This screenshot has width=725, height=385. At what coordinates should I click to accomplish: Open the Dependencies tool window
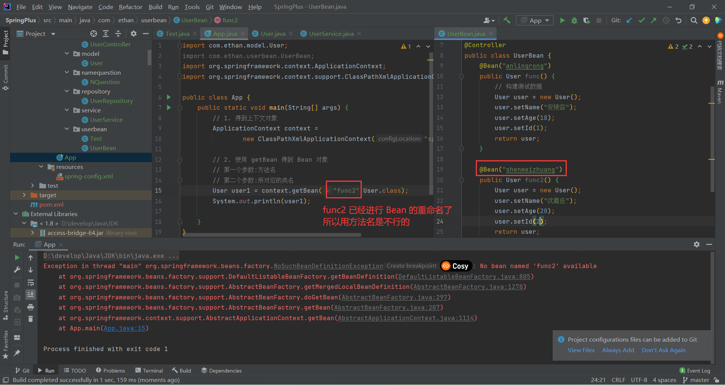[x=221, y=371]
